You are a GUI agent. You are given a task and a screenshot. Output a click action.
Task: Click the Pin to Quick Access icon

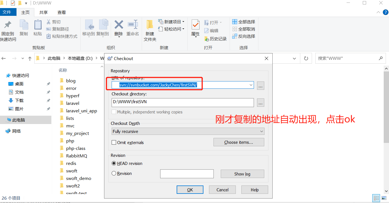[x=8, y=24]
